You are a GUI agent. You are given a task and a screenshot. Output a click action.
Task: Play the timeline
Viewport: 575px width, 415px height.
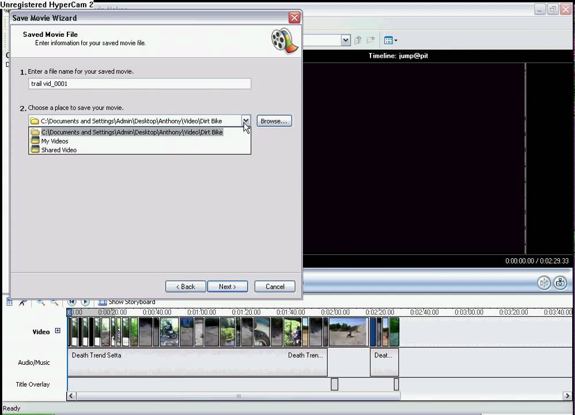tap(85, 302)
